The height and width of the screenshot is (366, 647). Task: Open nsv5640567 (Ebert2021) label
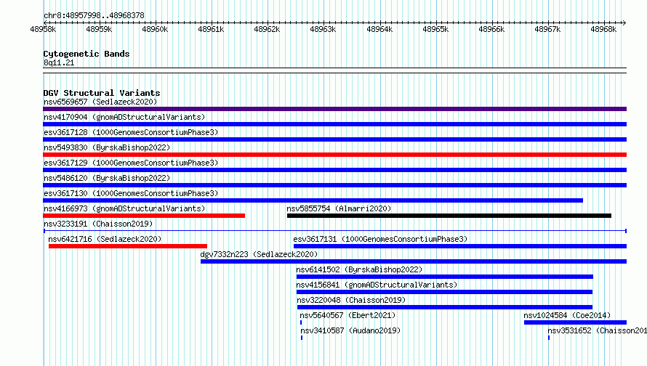pyautogui.click(x=347, y=315)
